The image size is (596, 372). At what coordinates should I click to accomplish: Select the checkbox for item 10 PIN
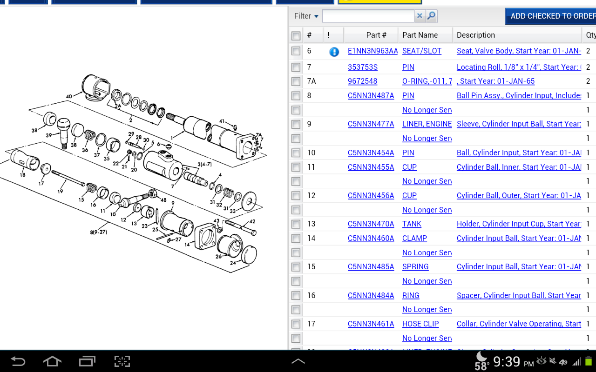tap(296, 153)
